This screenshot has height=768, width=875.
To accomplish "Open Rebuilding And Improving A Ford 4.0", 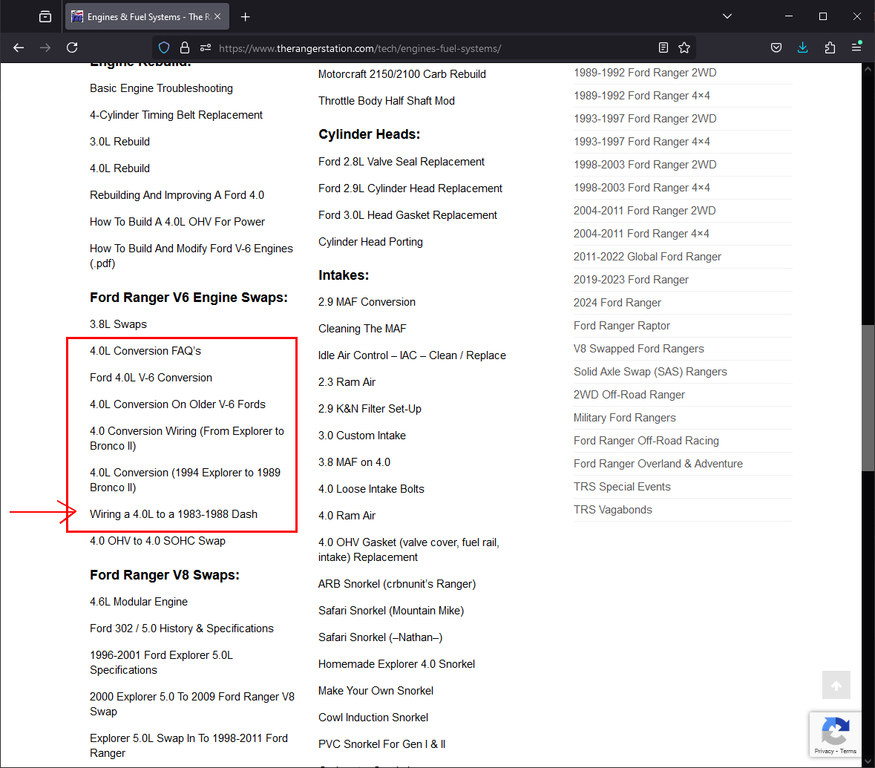I will pyautogui.click(x=177, y=195).
